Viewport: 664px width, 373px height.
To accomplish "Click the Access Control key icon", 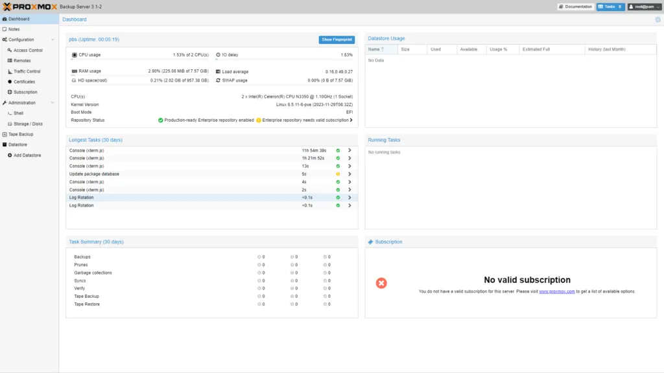I will point(9,51).
